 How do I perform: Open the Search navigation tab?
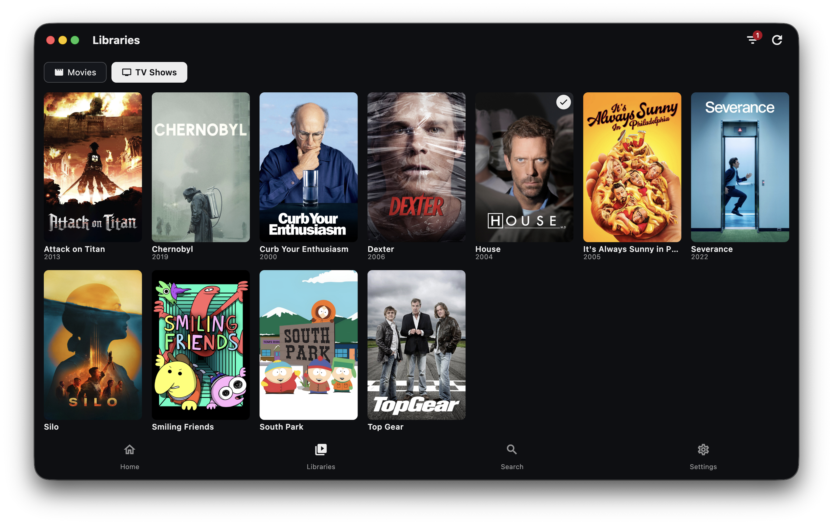pos(512,457)
